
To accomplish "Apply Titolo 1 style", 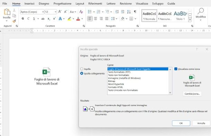I will click(x=180, y=16).
